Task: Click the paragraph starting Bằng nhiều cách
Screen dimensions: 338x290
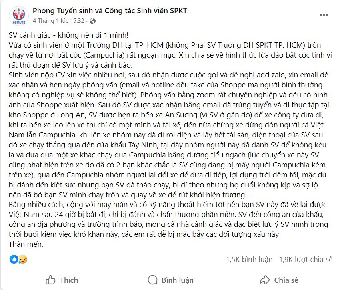Action: click(168, 219)
